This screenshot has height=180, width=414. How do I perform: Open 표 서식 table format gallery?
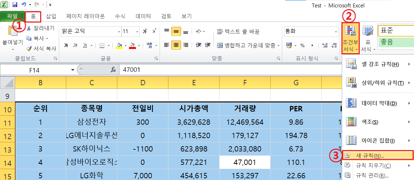click(368, 38)
